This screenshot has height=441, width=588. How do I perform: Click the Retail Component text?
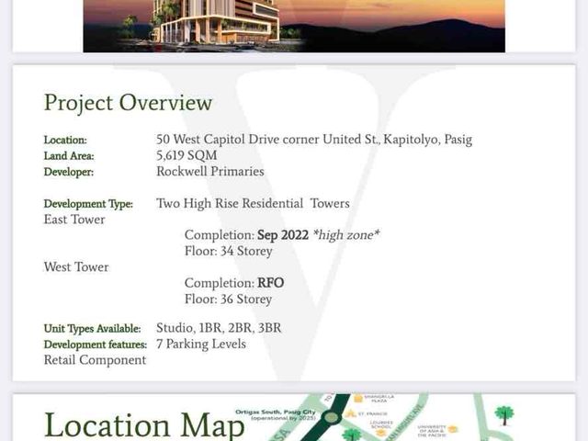click(95, 360)
